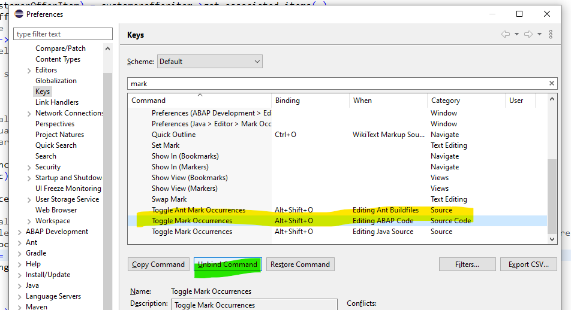The image size is (571, 310).
Task: Select the Keys tree item
Action: [43, 92]
